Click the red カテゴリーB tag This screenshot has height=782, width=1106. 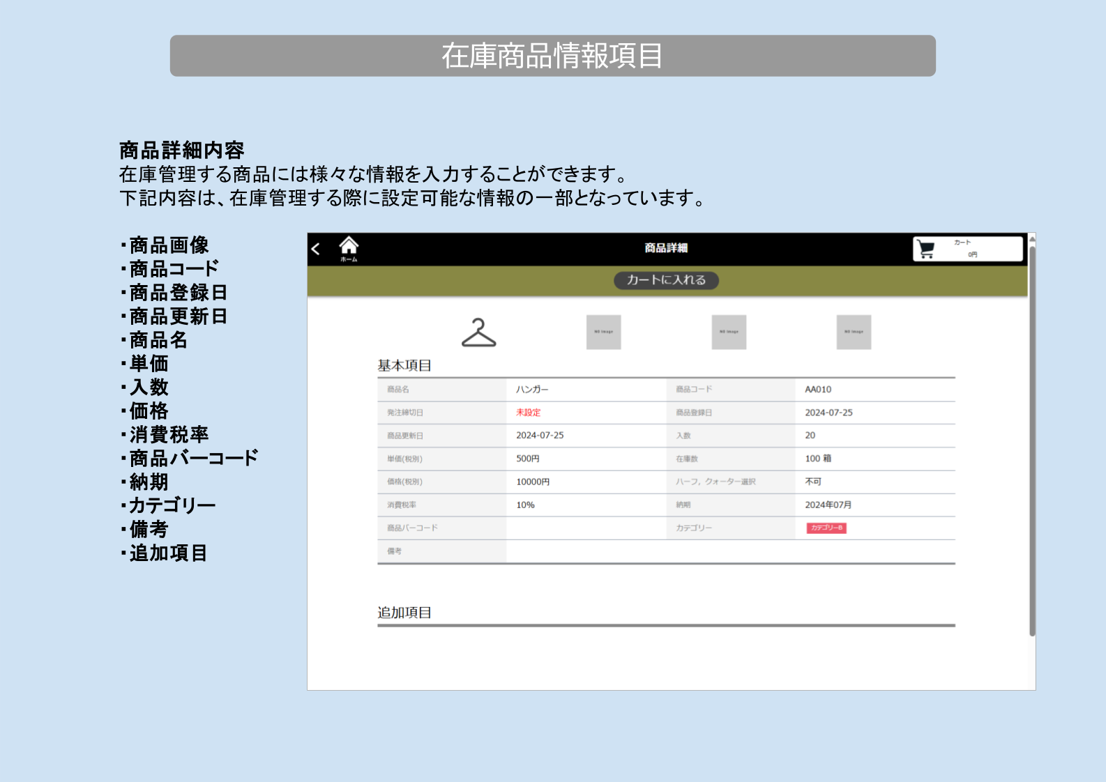click(826, 528)
